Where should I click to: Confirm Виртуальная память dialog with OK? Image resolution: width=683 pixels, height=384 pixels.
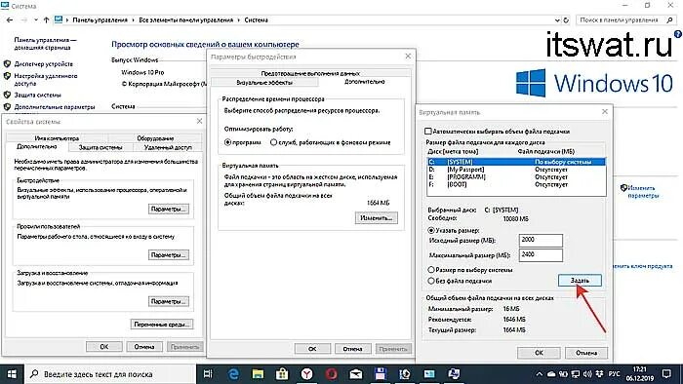click(x=539, y=353)
